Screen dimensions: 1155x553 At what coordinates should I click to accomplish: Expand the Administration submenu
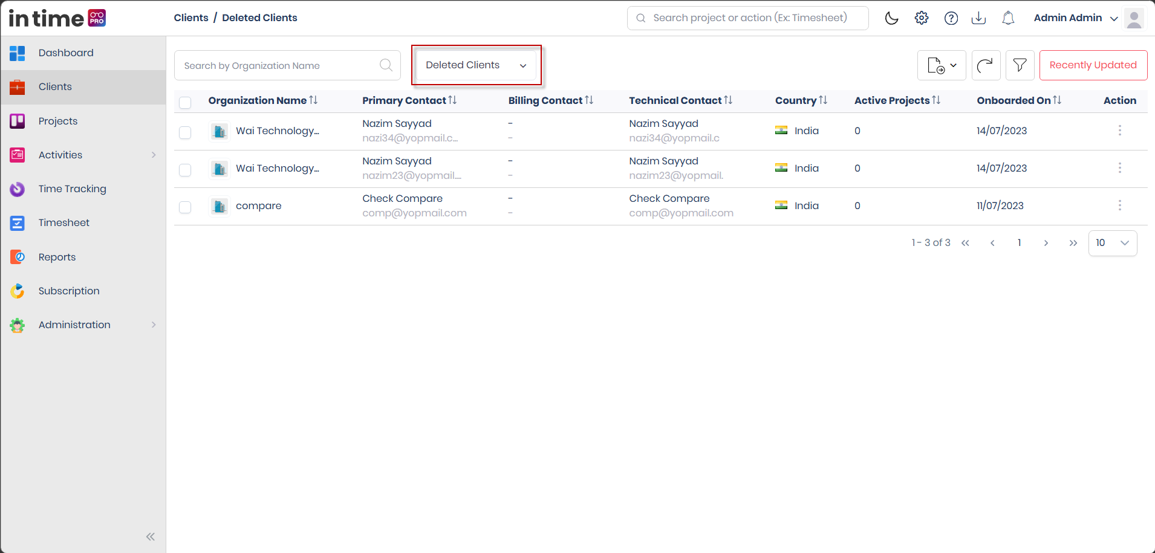click(x=154, y=325)
